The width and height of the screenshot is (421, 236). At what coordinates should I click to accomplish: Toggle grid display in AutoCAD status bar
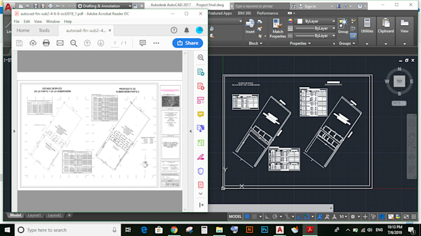[247, 216]
